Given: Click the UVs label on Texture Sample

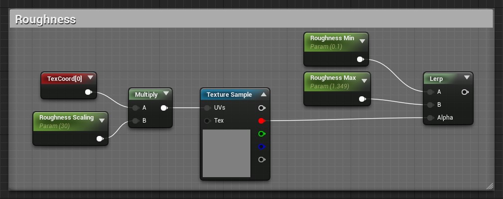Looking at the screenshot, I should click(x=220, y=108).
